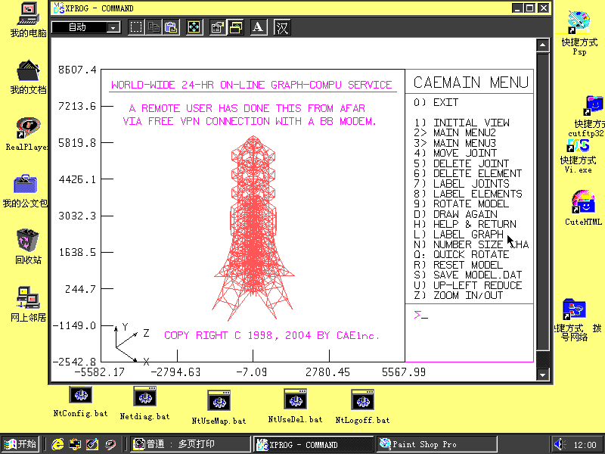Open the XPROG window system menu icon
The height and width of the screenshot is (454, 605).
(59, 8)
